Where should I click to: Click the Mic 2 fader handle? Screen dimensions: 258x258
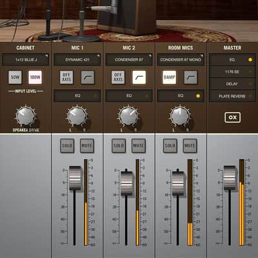(x=127, y=183)
